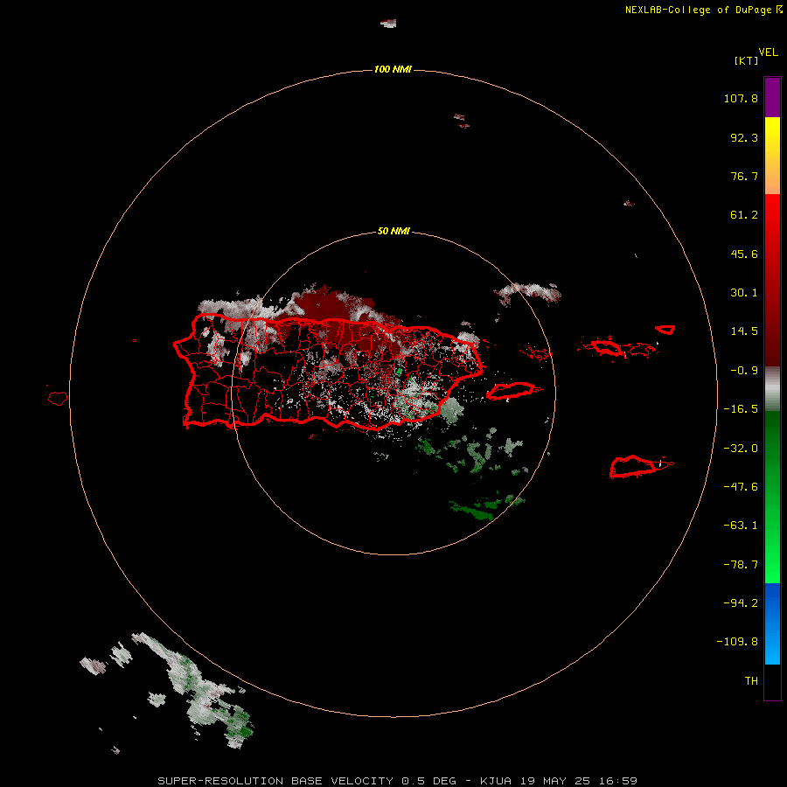Click the -63.1 legend value
This screenshot has height=787, width=787.
(x=741, y=526)
